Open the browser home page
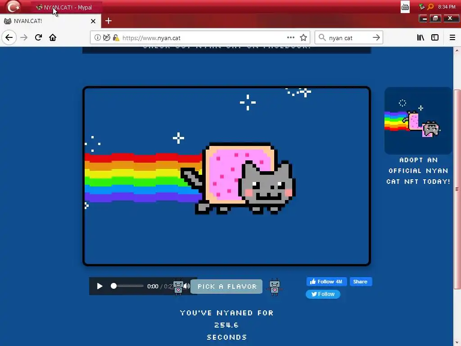 click(x=53, y=38)
